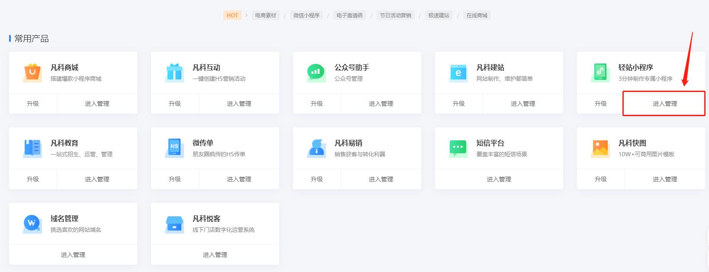Enter management for 短信平台
This screenshot has width=709, height=272.
499,179
